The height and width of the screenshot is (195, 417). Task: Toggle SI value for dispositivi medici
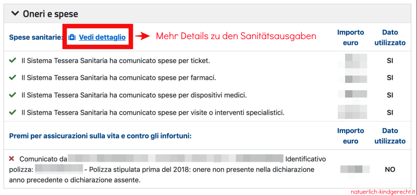pyautogui.click(x=390, y=95)
